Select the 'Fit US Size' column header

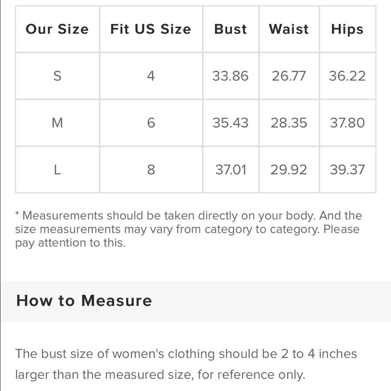(x=151, y=29)
